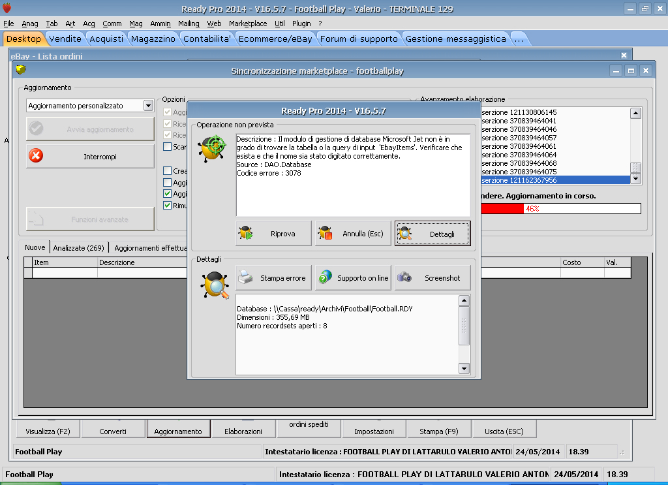Screen dimensions: 668x485
Task: Click the red X Interrompi icon
Action: 36,155
